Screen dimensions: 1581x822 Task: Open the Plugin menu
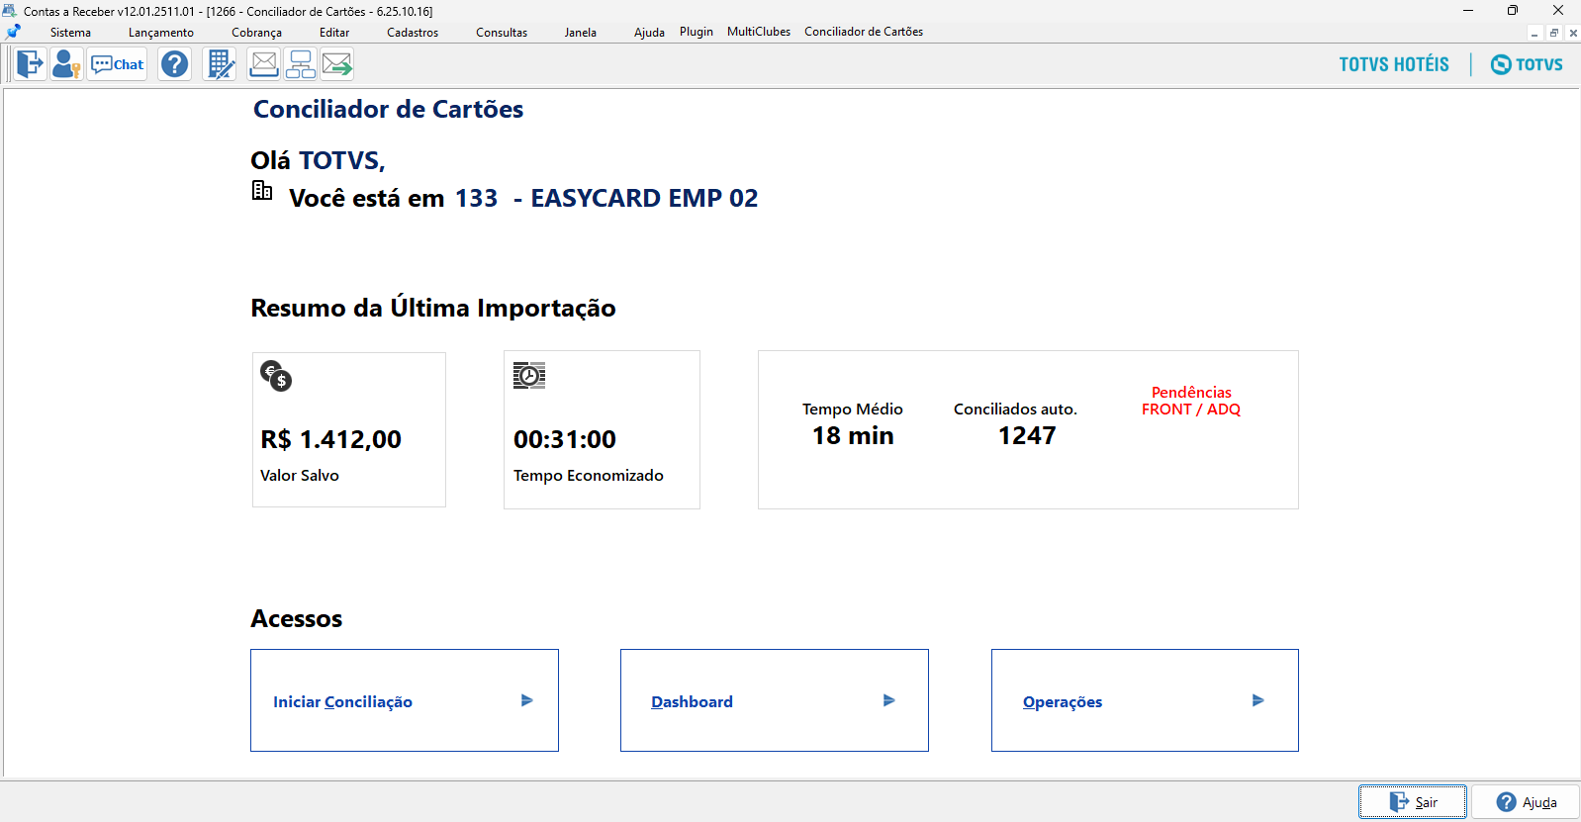697,32
